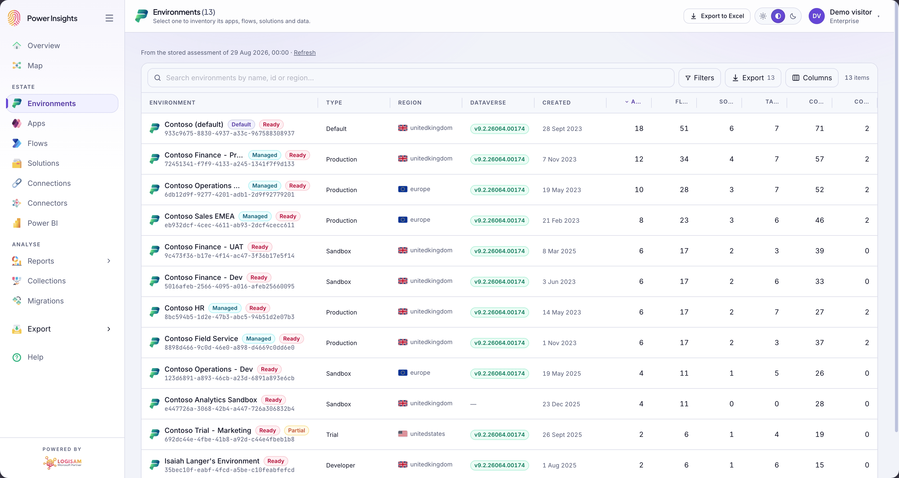The height and width of the screenshot is (478, 899).
Task: Click the Export to Excel button
Action: pos(716,16)
